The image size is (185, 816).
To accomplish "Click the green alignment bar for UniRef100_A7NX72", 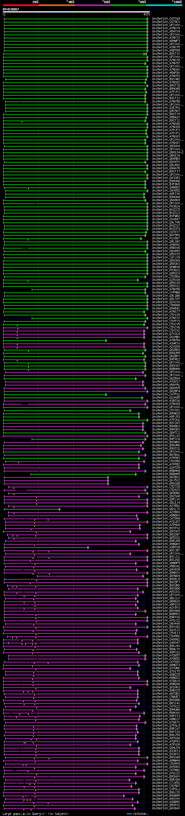I will pyautogui.click(x=76, y=38).
